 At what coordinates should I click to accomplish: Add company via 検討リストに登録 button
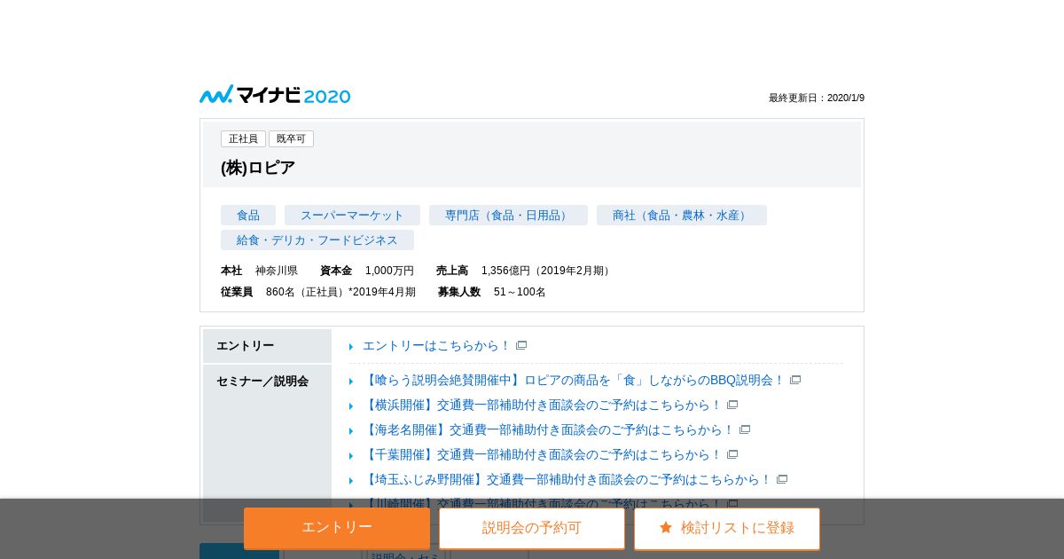(727, 528)
